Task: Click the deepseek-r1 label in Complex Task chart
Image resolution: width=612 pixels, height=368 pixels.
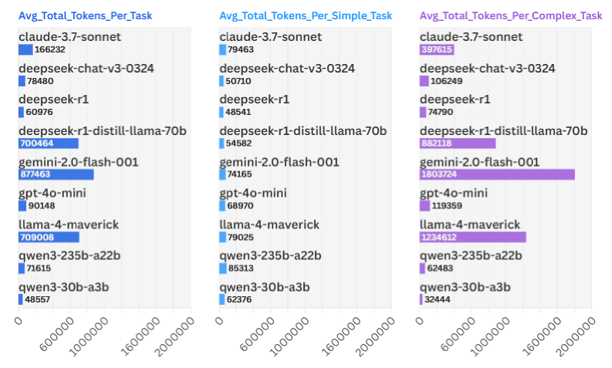Action: 455,100
